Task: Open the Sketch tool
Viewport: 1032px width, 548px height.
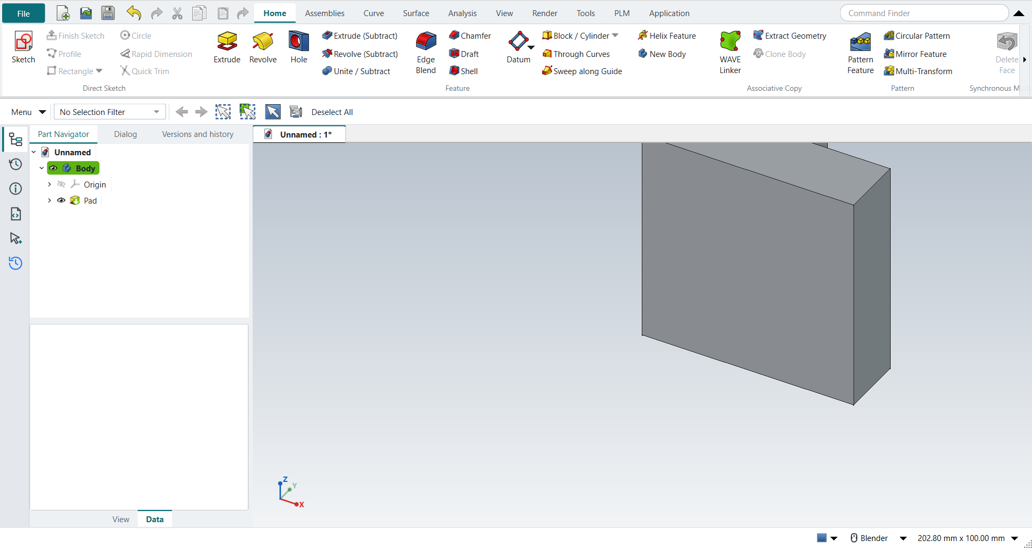Action: [23, 47]
